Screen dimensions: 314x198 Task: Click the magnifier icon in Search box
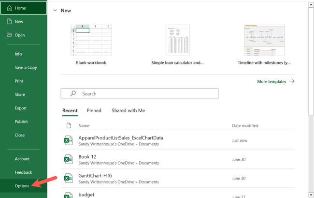click(73, 93)
